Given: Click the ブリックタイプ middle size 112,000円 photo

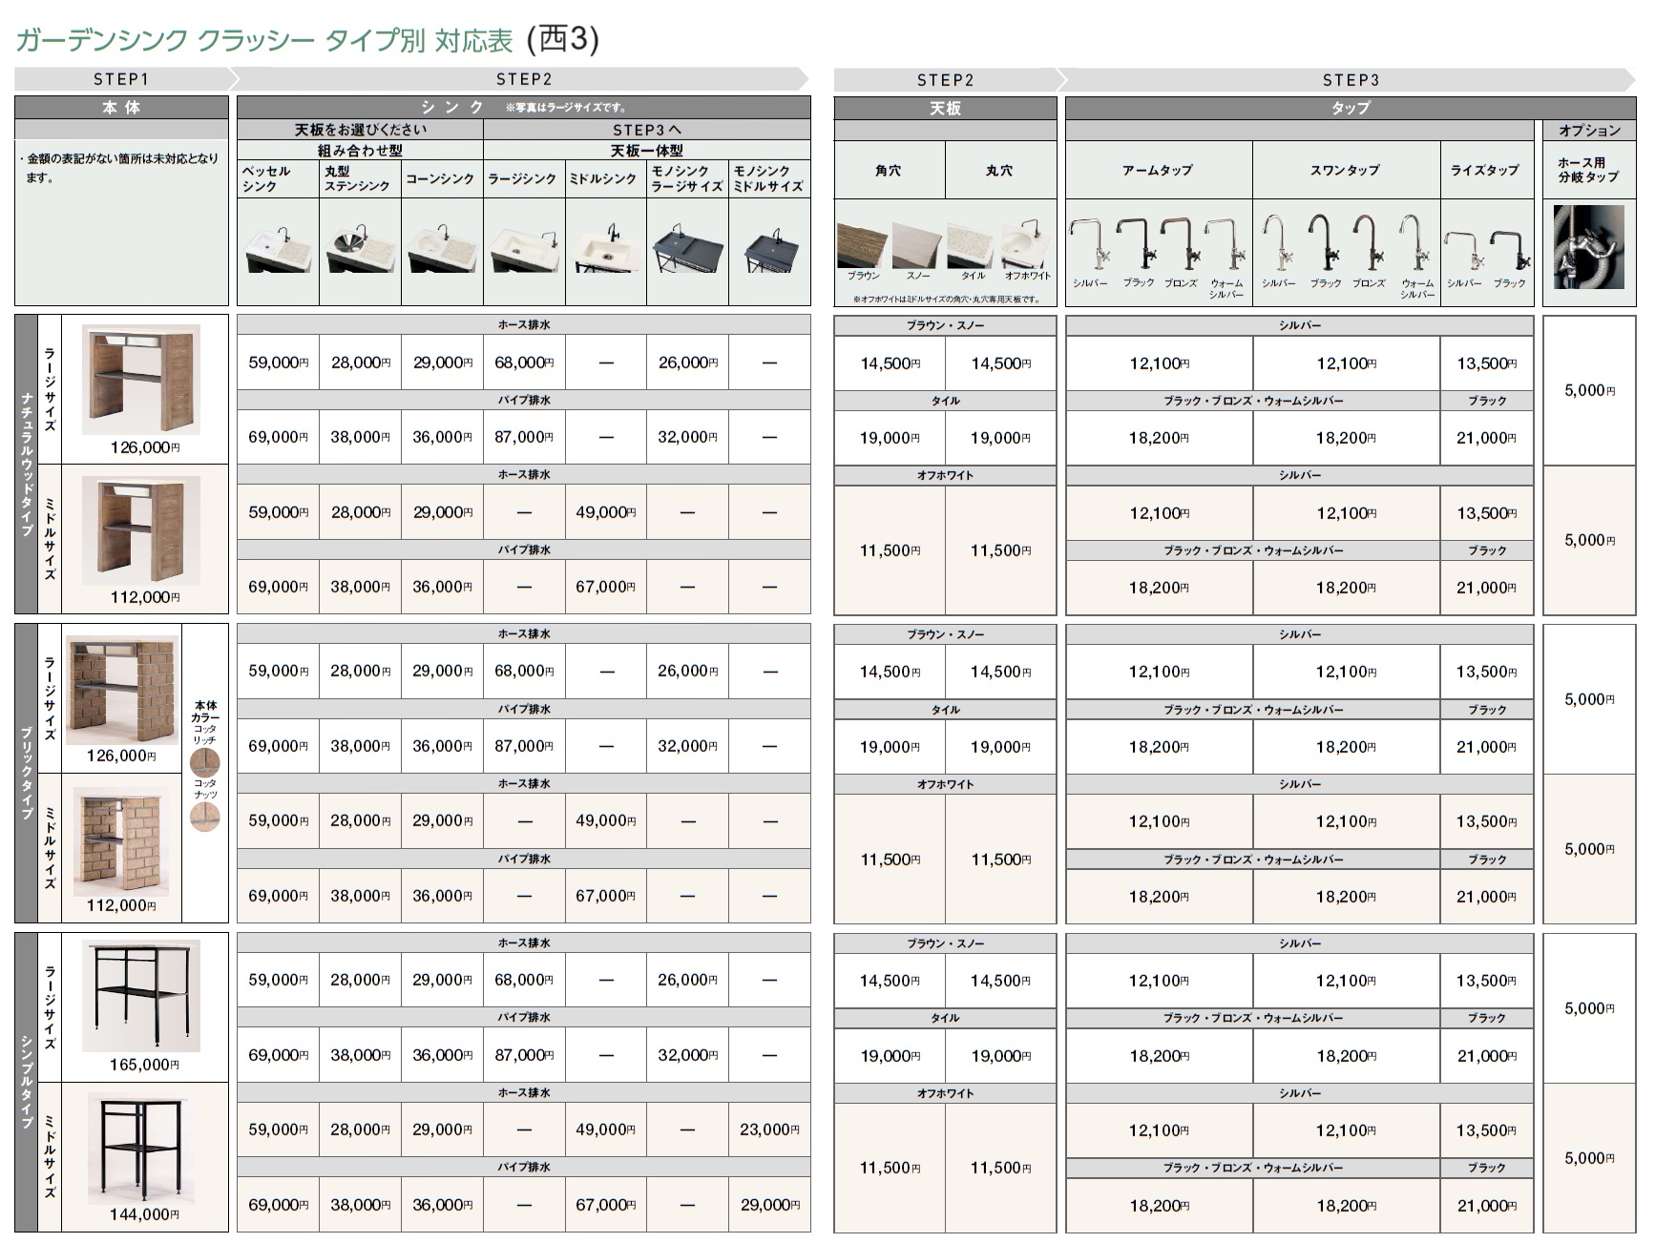Looking at the screenshot, I should (121, 841).
